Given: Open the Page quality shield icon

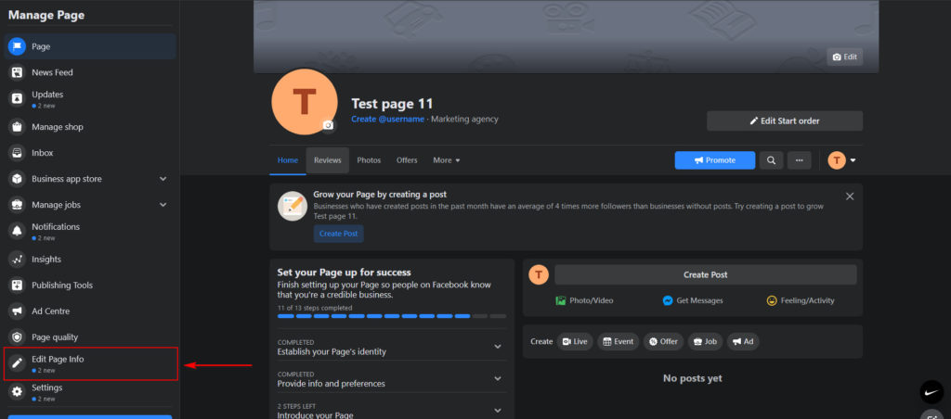Looking at the screenshot, I should [x=17, y=337].
